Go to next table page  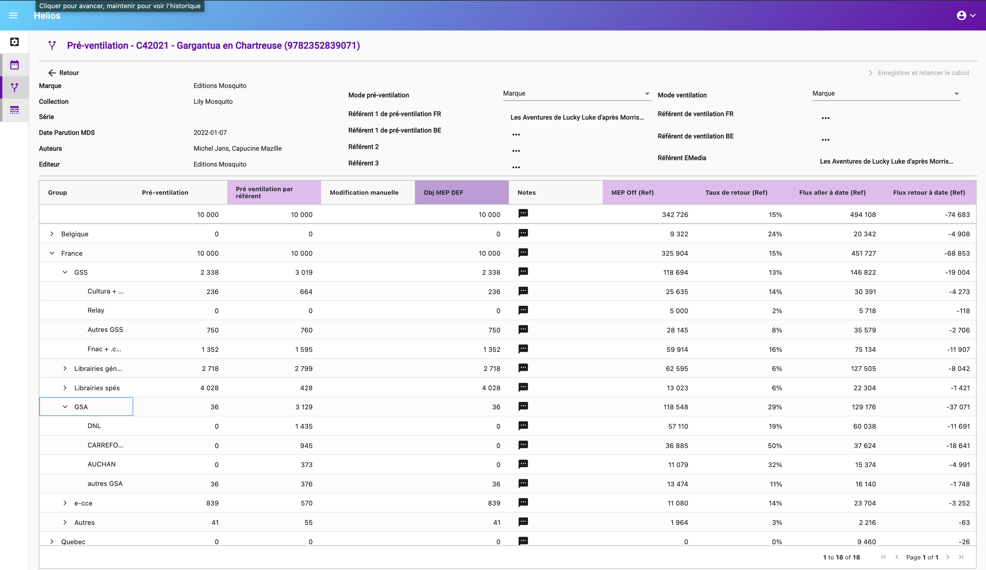(948, 557)
